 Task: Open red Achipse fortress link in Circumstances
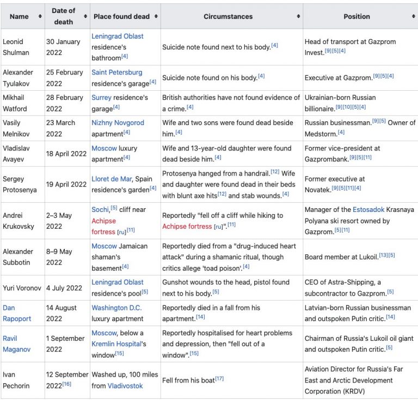181,226
